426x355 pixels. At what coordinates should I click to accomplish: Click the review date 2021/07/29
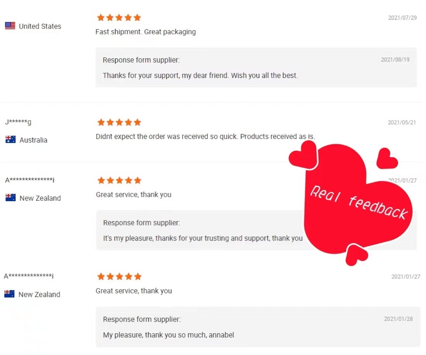pyautogui.click(x=402, y=18)
